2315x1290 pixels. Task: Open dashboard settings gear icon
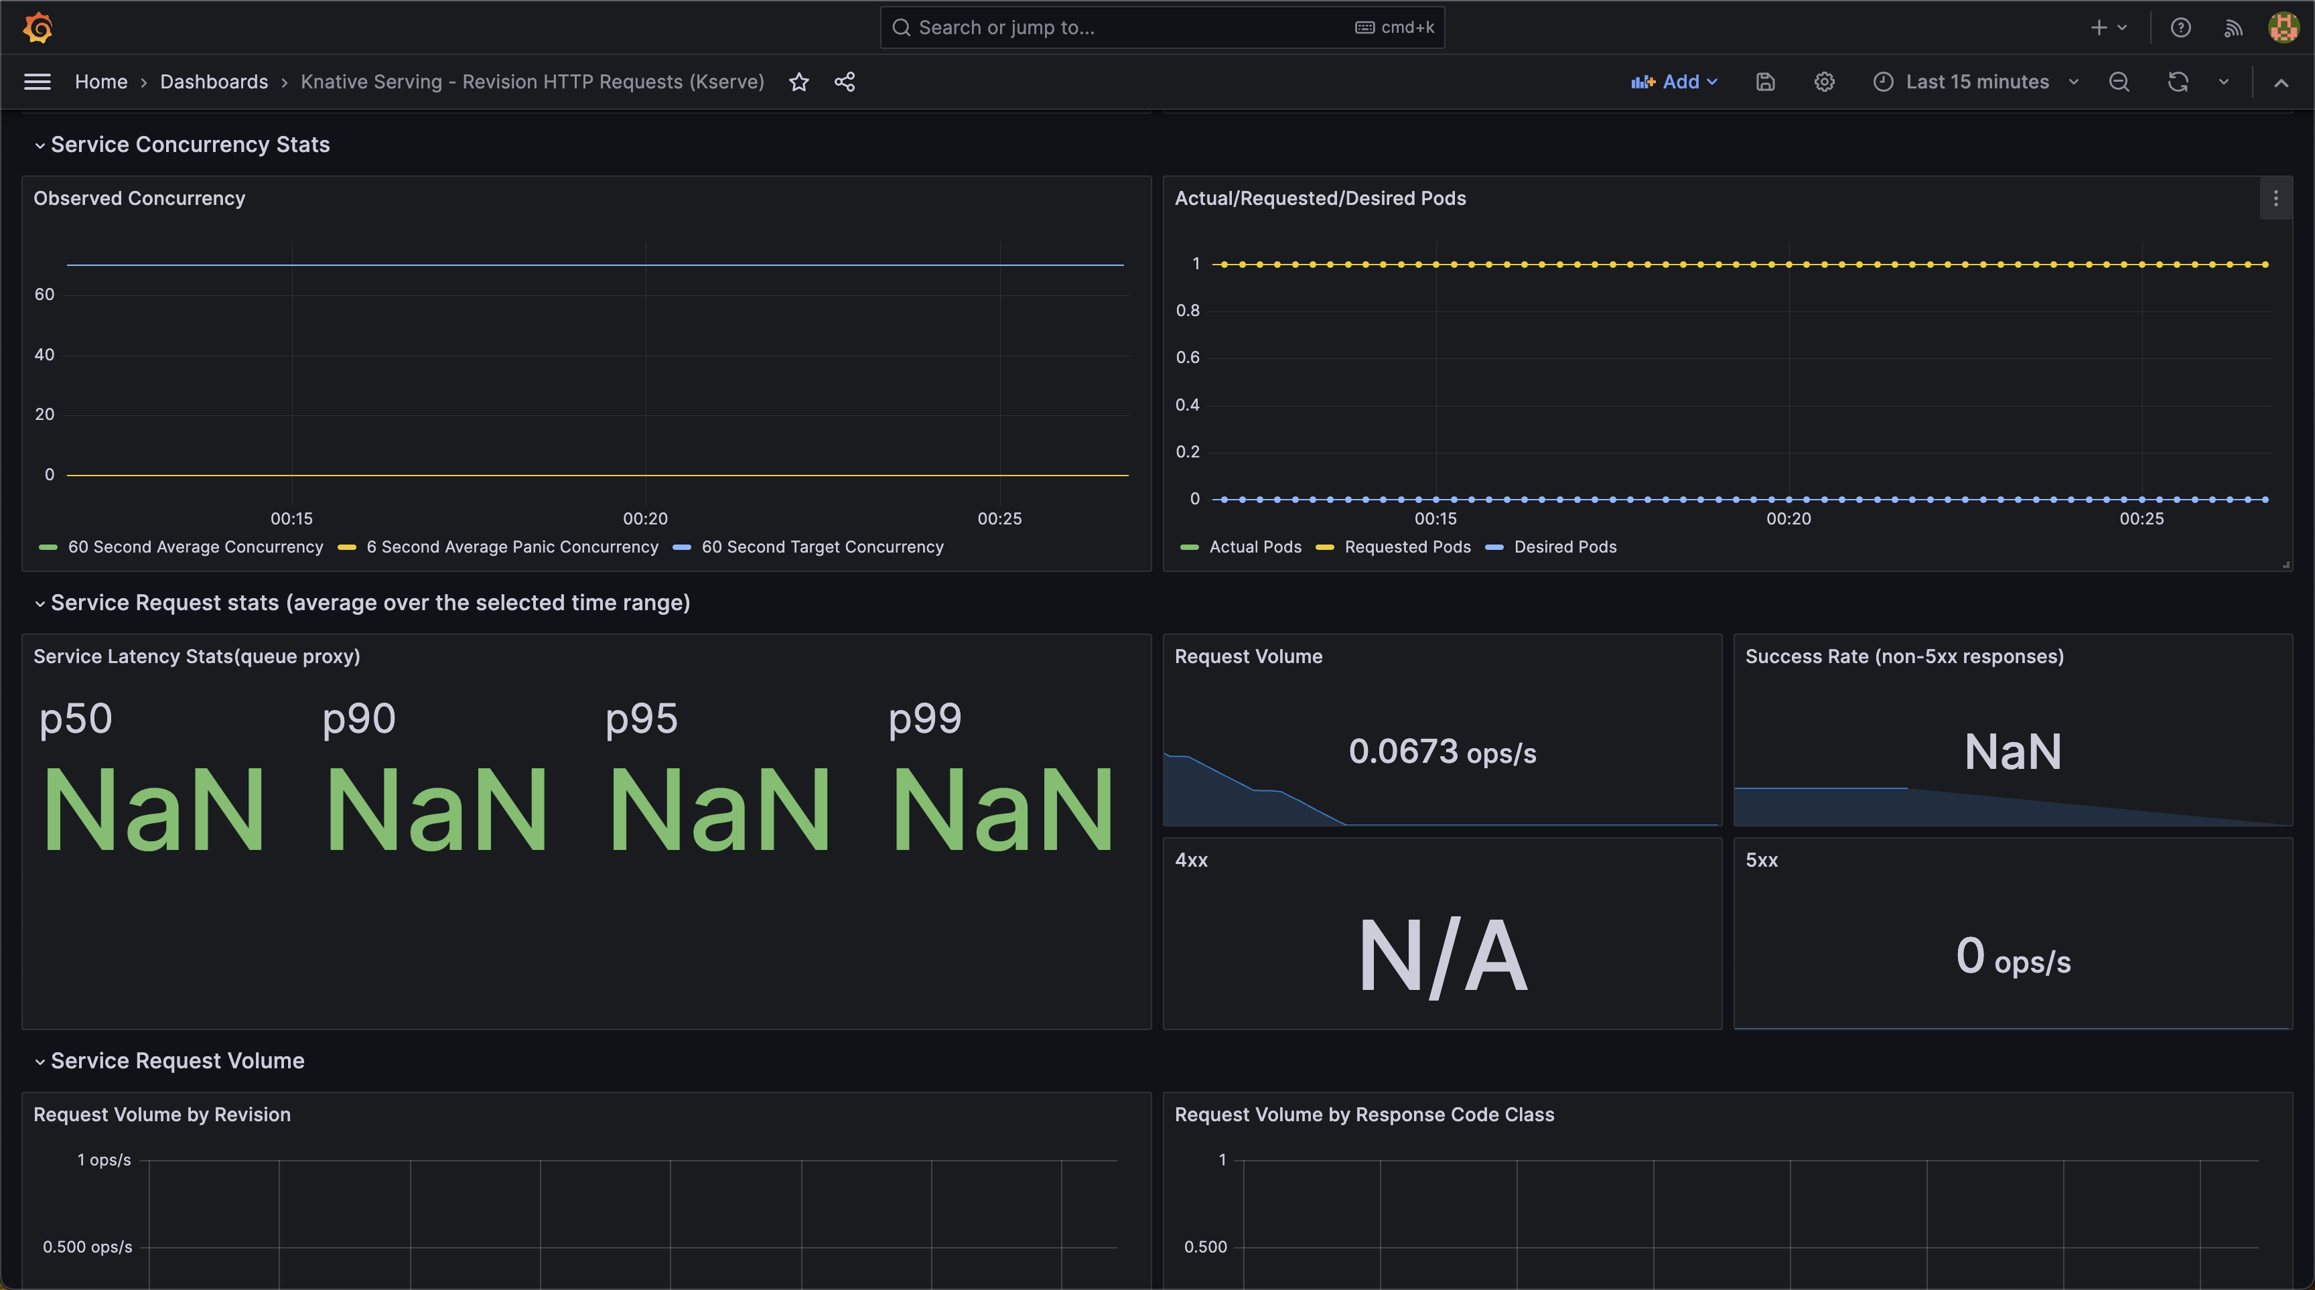[x=1823, y=82]
